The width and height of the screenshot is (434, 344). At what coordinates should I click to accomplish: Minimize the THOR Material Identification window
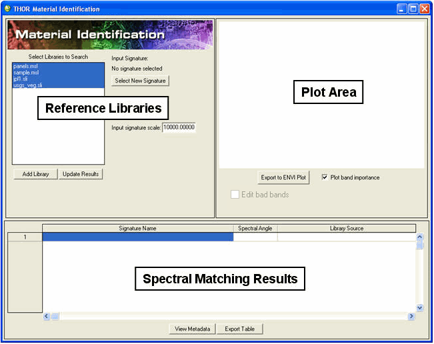(x=401, y=9)
